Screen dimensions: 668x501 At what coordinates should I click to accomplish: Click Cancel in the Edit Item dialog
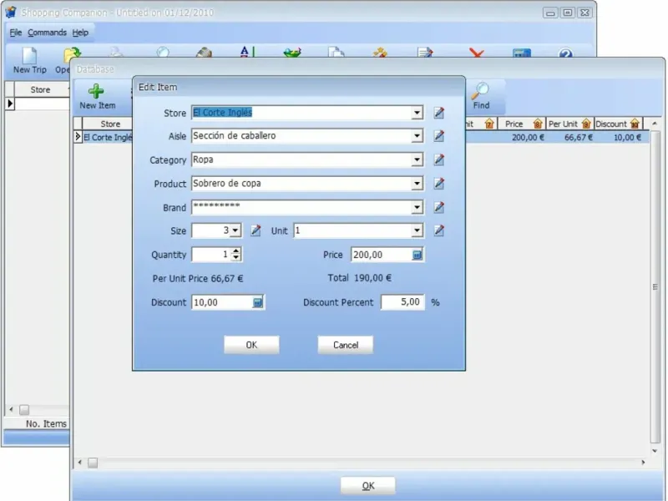pos(346,345)
